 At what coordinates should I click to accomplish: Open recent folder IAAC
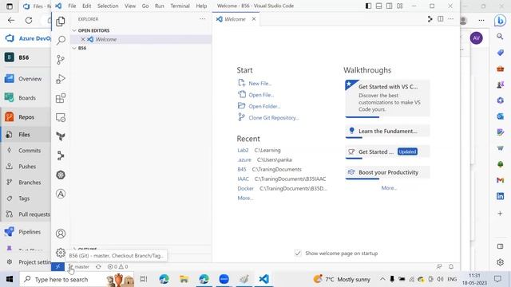(243, 179)
